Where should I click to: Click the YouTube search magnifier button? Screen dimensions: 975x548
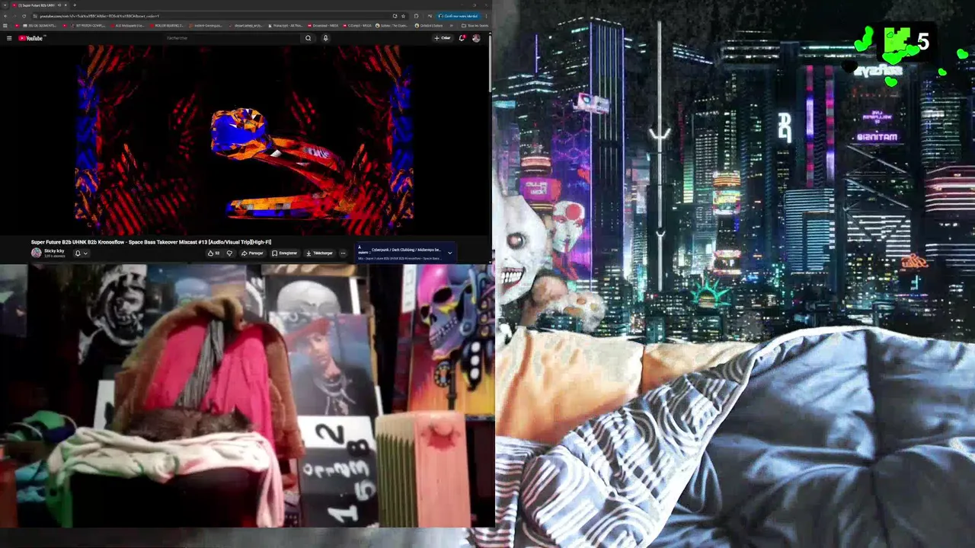coord(308,38)
